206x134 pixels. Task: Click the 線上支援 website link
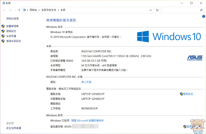(x=86, y=82)
